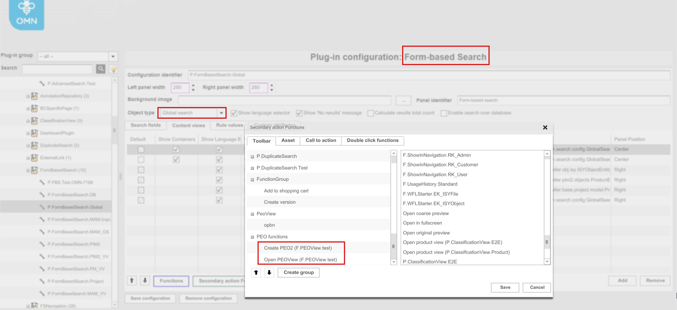Click wrench icon of P.FormBasedSearch.MAM_OS
Viewport: 677px width, 310px height.
(x=42, y=232)
